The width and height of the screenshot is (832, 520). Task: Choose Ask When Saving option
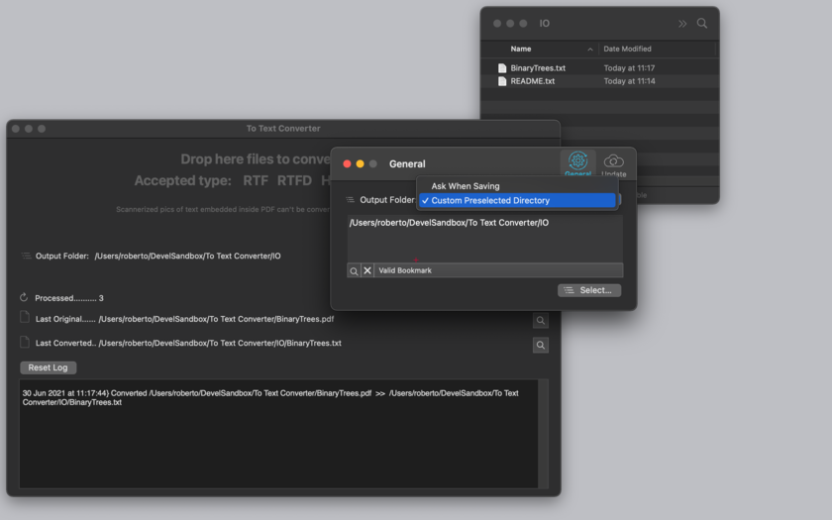pyautogui.click(x=466, y=186)
